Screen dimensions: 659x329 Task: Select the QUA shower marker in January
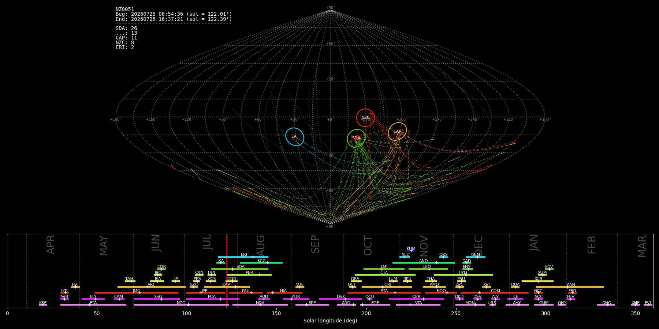coord(515,287)
